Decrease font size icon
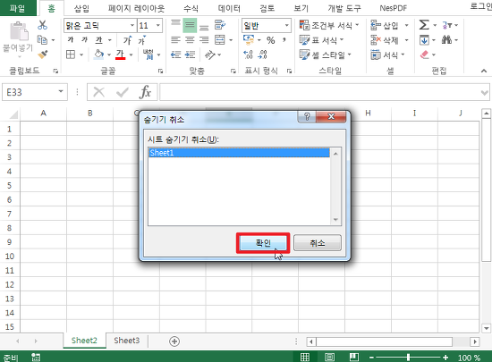 click(141, 40)
